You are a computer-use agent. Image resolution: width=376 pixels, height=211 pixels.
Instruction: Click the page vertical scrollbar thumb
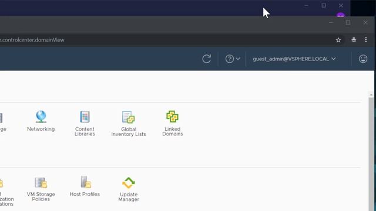[x=371, y=154]
